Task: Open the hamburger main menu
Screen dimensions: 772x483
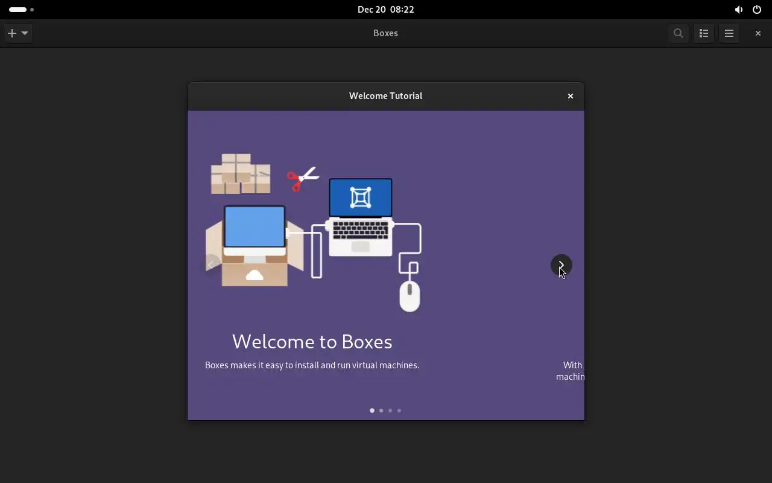Action: (729, 33)
